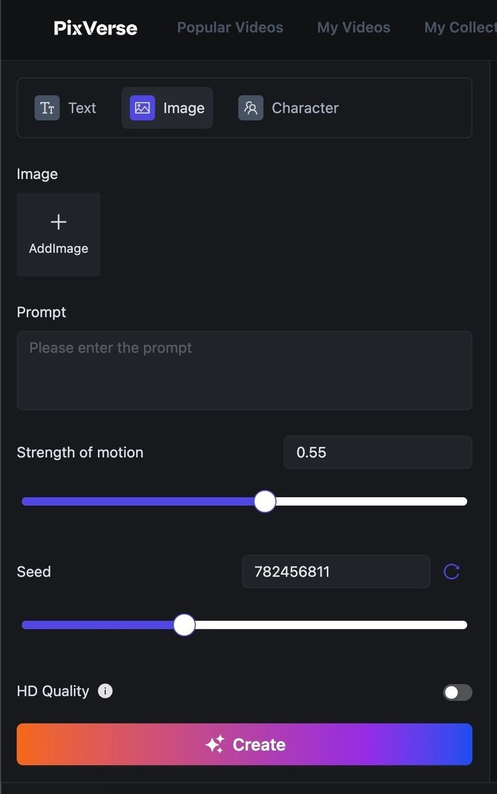Switch to the Text tab label
This screenshot has width=497, height=794.
[x=82, y=108]
